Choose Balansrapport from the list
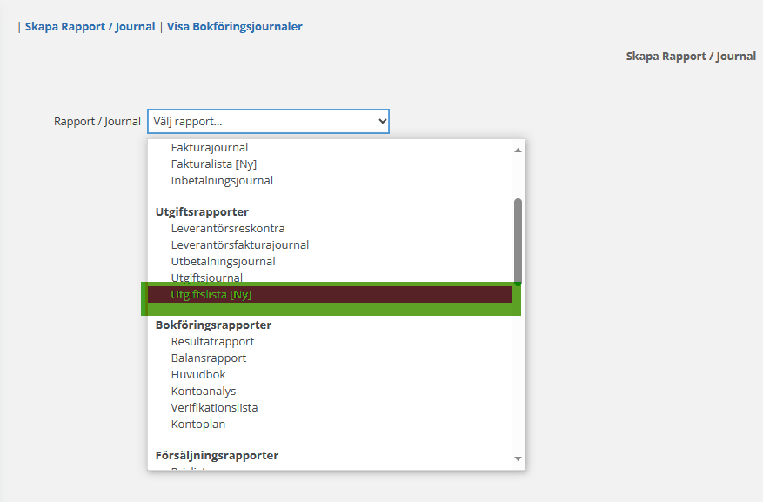Image resolution: width=763 pixels, height=502 pixels. pyautogui.click(x=209, y=358)
